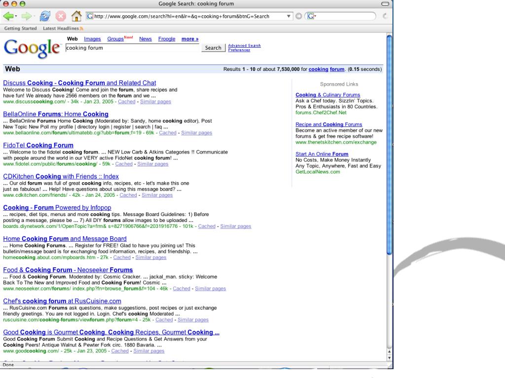This screenshot has width=505, height=378.
Task: Click the cooking link in results summary
Action: [x=318, y=69]
